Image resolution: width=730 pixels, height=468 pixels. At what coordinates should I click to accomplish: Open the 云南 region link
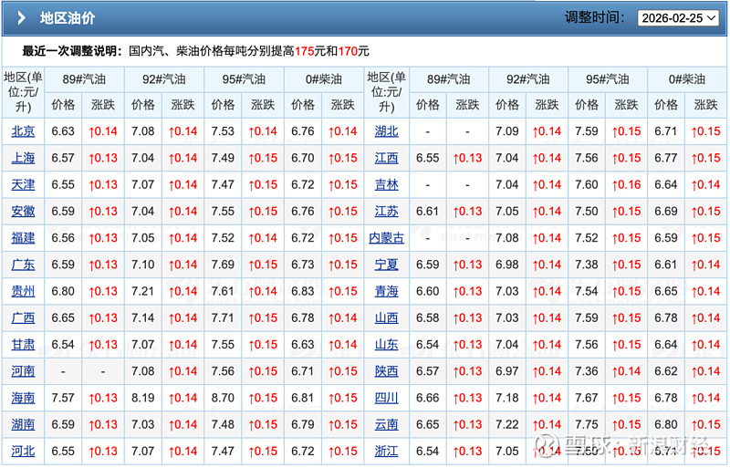click(386, 424)
